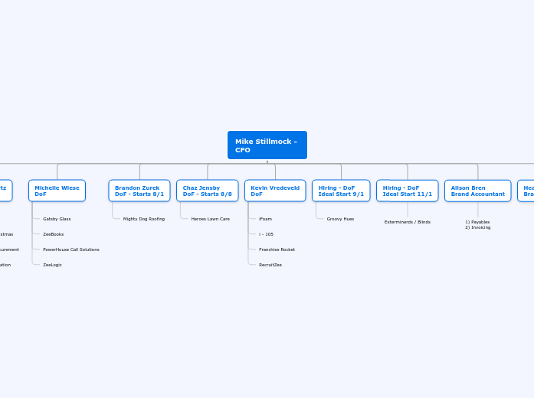Click the Michelle Wiese DoF node
This screenshot has height=398, width=534.
pos(57,191)
